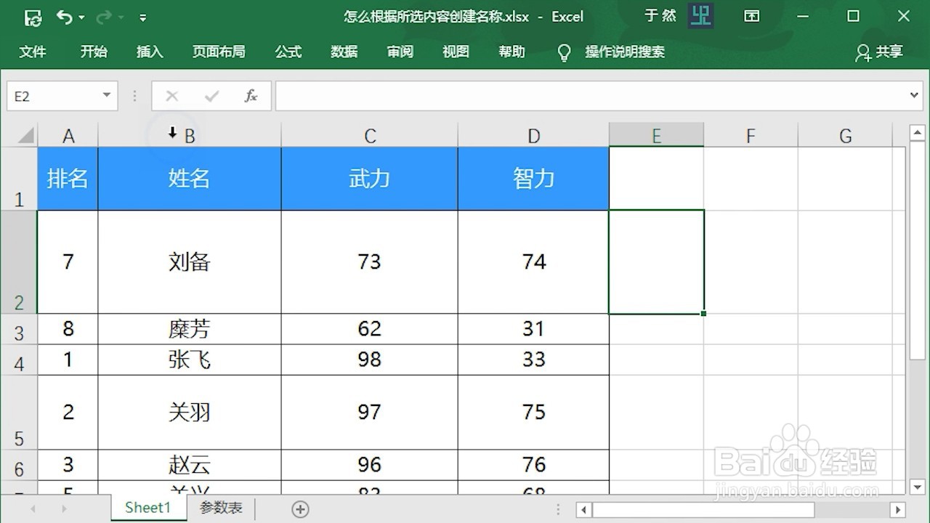This screenshot has height=523, width=930.
Task: Select the Insert Function (fx) icon
Action: pos(251,95)
